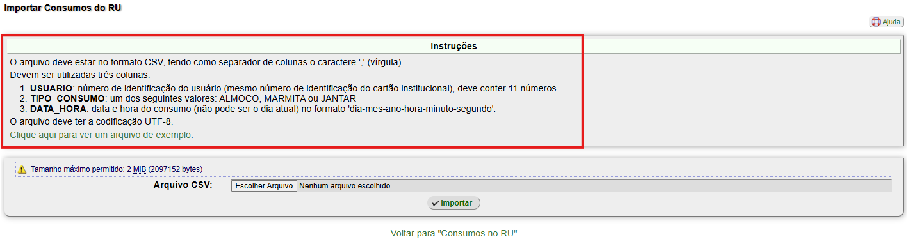The width and height of the screenshot is (907, 244).
Task: Click the MiB abbreviation text
Action: 140,169
